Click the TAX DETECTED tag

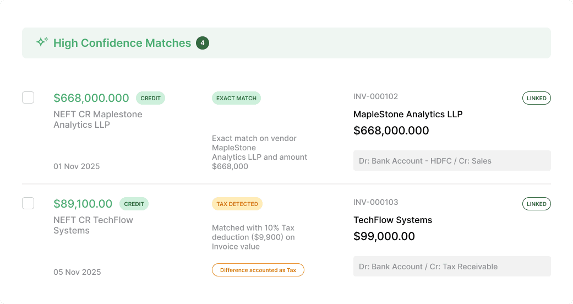pos(237,204)
